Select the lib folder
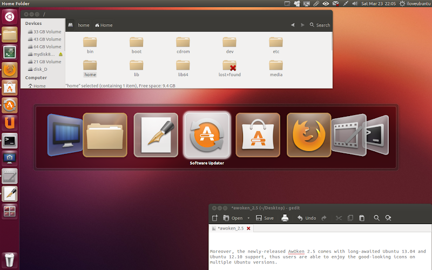The width and height of the screenshot is (432, 270). coord(137,69)
